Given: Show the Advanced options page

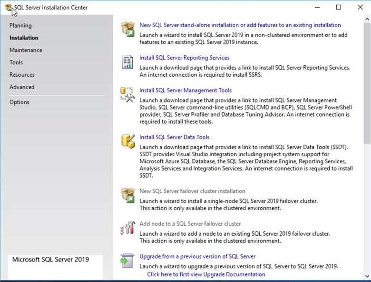Looking at the screenshot, I should click(22, 87).
